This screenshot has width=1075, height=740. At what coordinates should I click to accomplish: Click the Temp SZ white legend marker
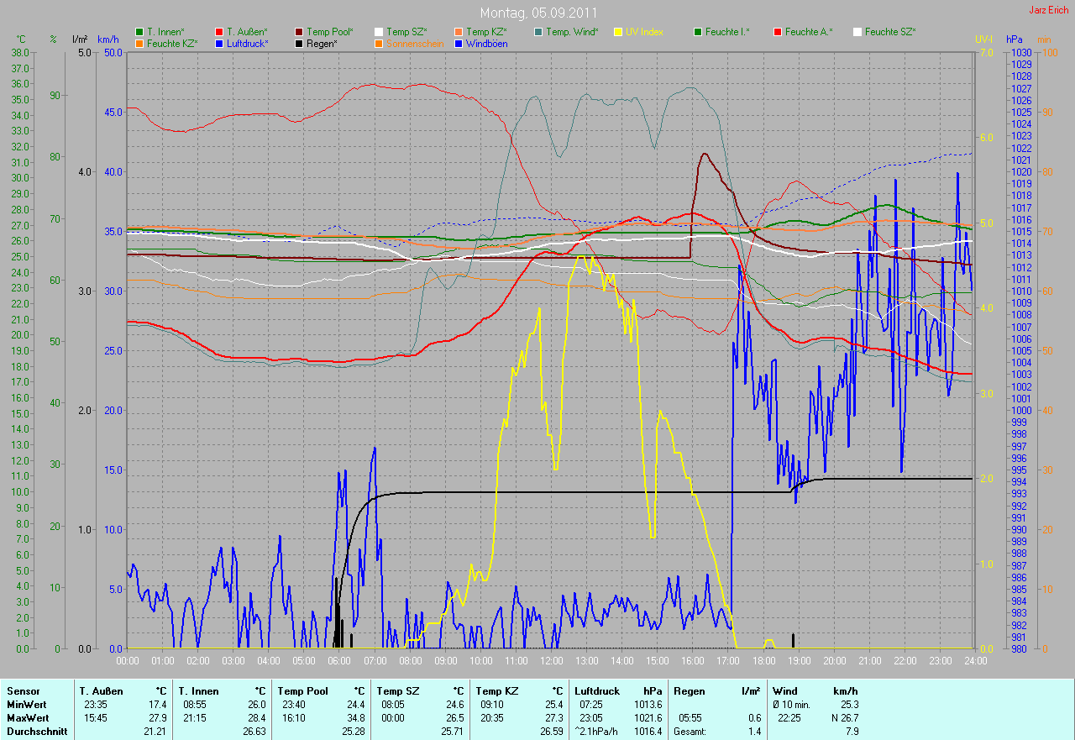pyautogui.click(x=379, y=32)
